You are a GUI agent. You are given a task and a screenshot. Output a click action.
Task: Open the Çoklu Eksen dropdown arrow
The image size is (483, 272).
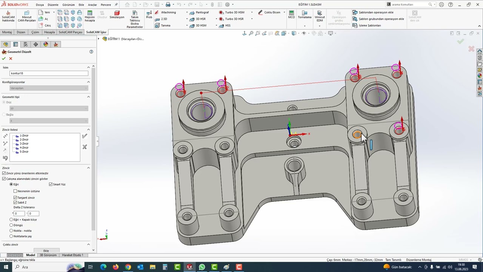[x=284, y=12]
